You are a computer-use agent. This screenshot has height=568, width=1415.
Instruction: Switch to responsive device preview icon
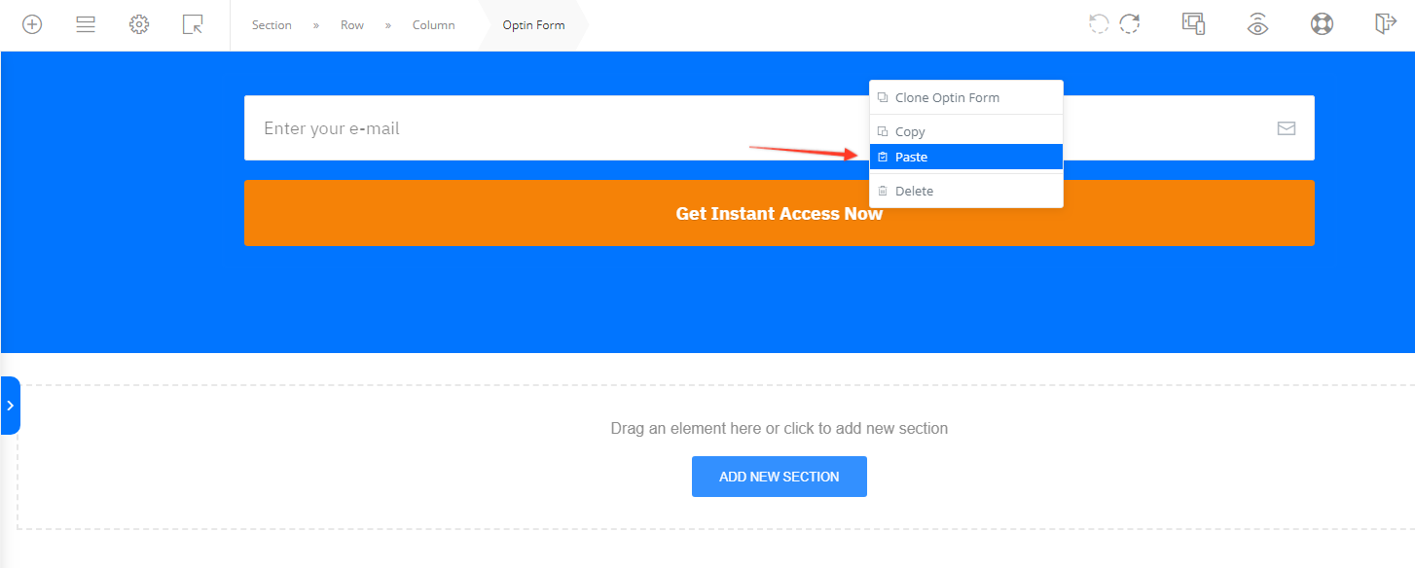tap(1194, 23)
